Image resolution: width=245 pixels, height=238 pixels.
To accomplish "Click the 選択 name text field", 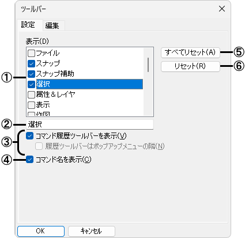I will (x=90, y=124).
